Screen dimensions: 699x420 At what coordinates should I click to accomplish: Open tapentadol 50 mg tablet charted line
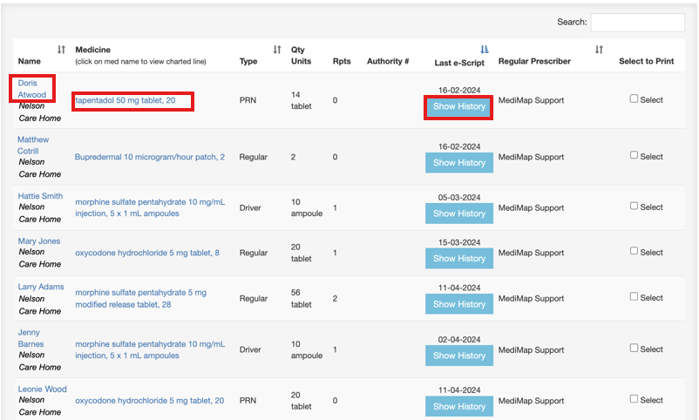126,101
